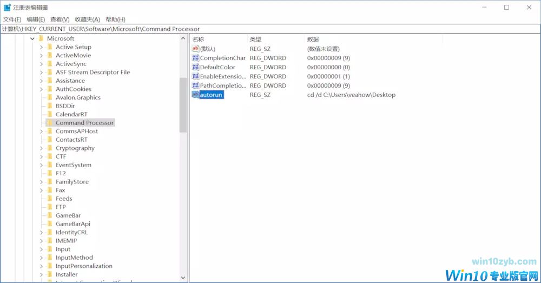
Task: Click the DefaultColor value name
Action: tap(217, 67)
